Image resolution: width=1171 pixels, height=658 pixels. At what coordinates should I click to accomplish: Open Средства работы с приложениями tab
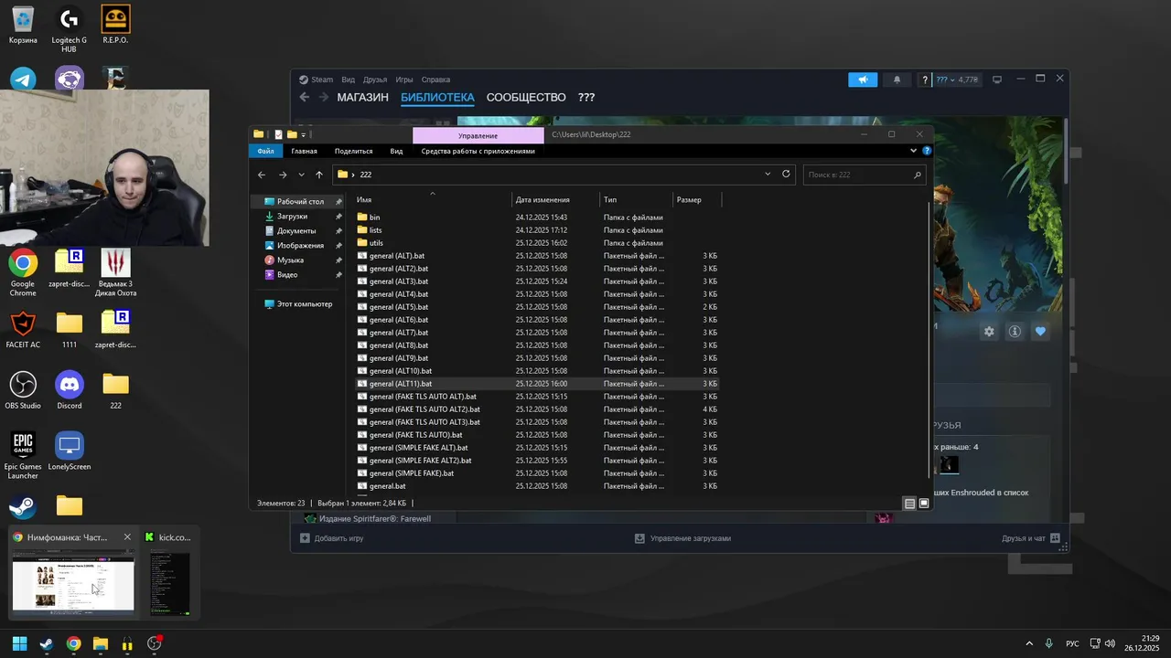[x=478, y=151]
